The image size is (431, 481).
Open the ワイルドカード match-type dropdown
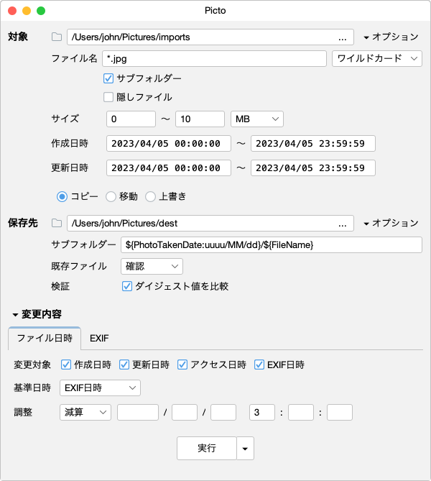click(377, 58)
